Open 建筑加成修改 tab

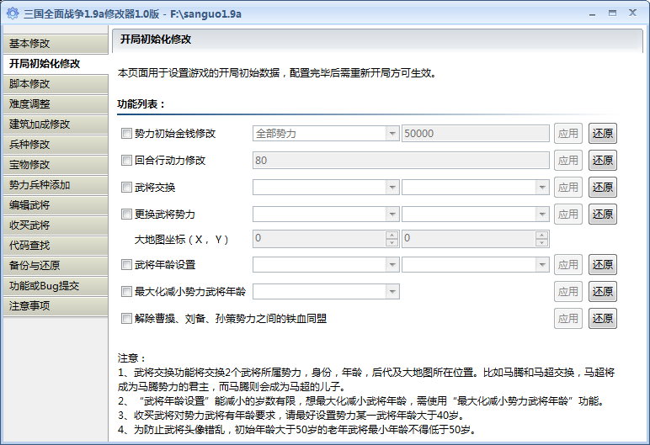[x=56, y=124]
